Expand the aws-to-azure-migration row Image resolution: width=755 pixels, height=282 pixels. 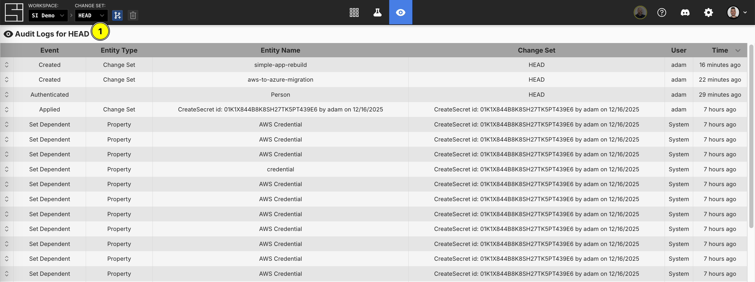7,80
